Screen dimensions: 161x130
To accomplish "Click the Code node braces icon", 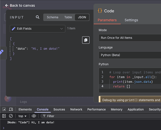I will pyautogui.click(x=100, y=11).
